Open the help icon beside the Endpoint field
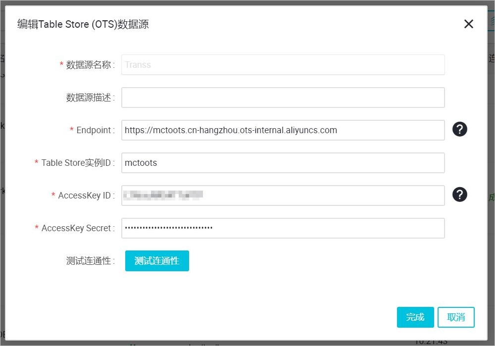The width and height of the screenshot is (495, 346). point(460,129)
